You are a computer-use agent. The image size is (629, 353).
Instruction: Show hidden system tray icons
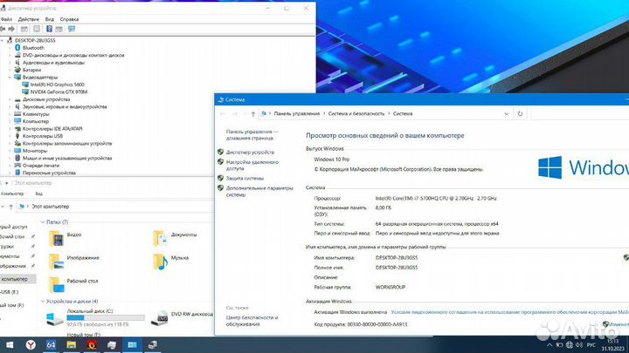pos(550,344)
